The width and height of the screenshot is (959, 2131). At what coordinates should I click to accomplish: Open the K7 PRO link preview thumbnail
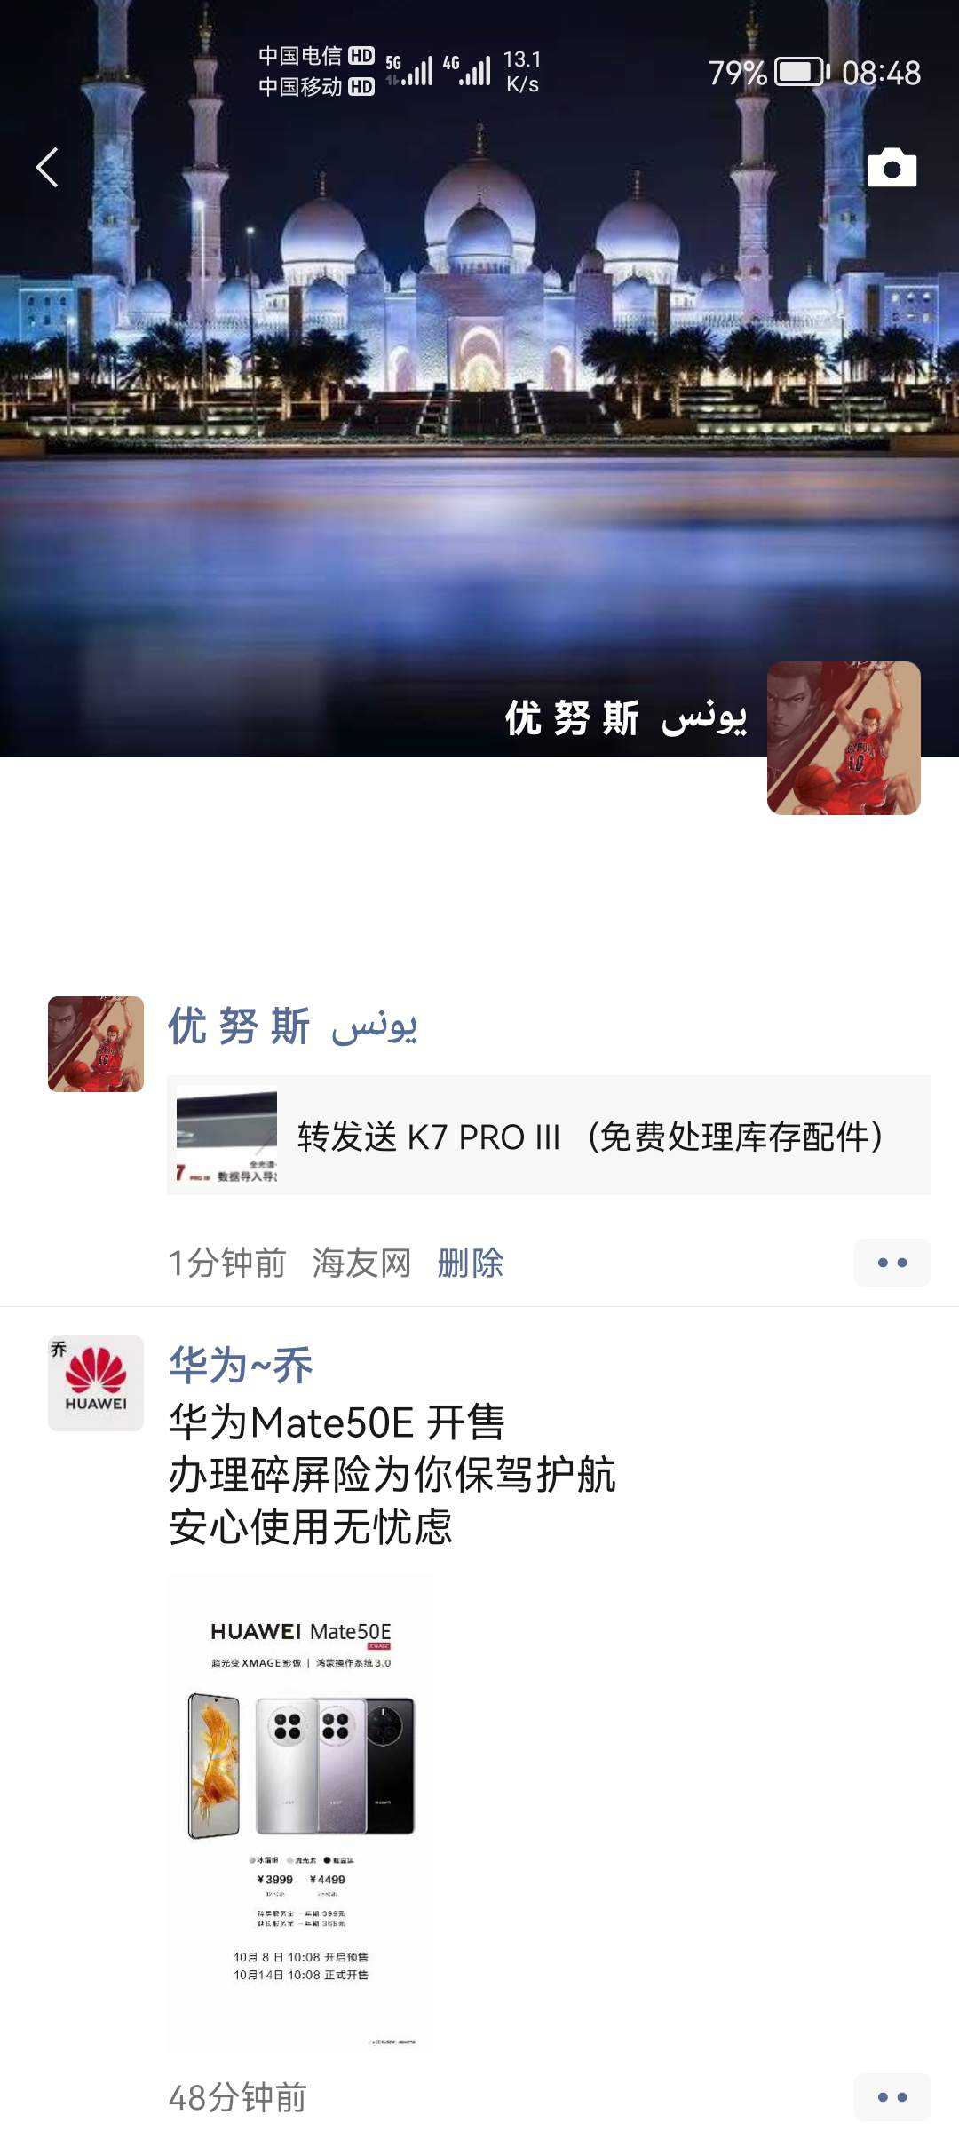coord(226,1136)
